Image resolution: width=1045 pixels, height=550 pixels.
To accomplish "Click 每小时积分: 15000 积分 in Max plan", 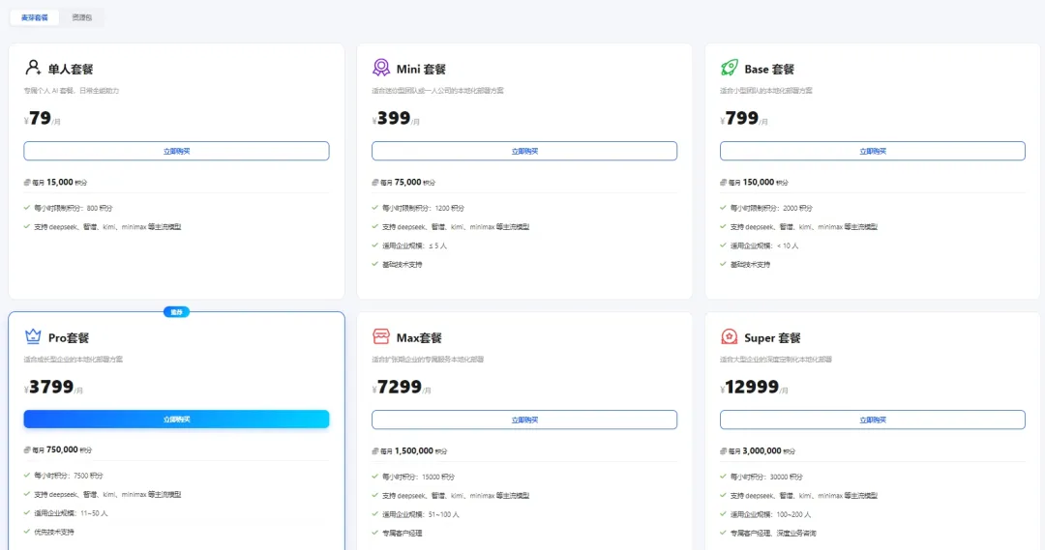I will pos(419,478).
